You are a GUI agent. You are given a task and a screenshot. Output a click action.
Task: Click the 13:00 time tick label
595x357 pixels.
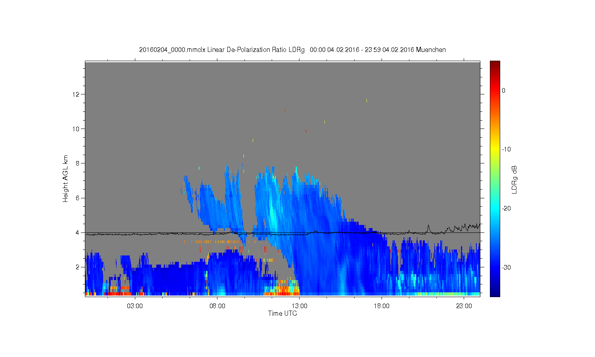click(x=299, y=306)
